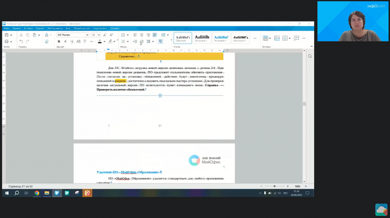Toggle all caps formatting (АВ)
The height and width of the screenshot is (218, 390).
78,42
